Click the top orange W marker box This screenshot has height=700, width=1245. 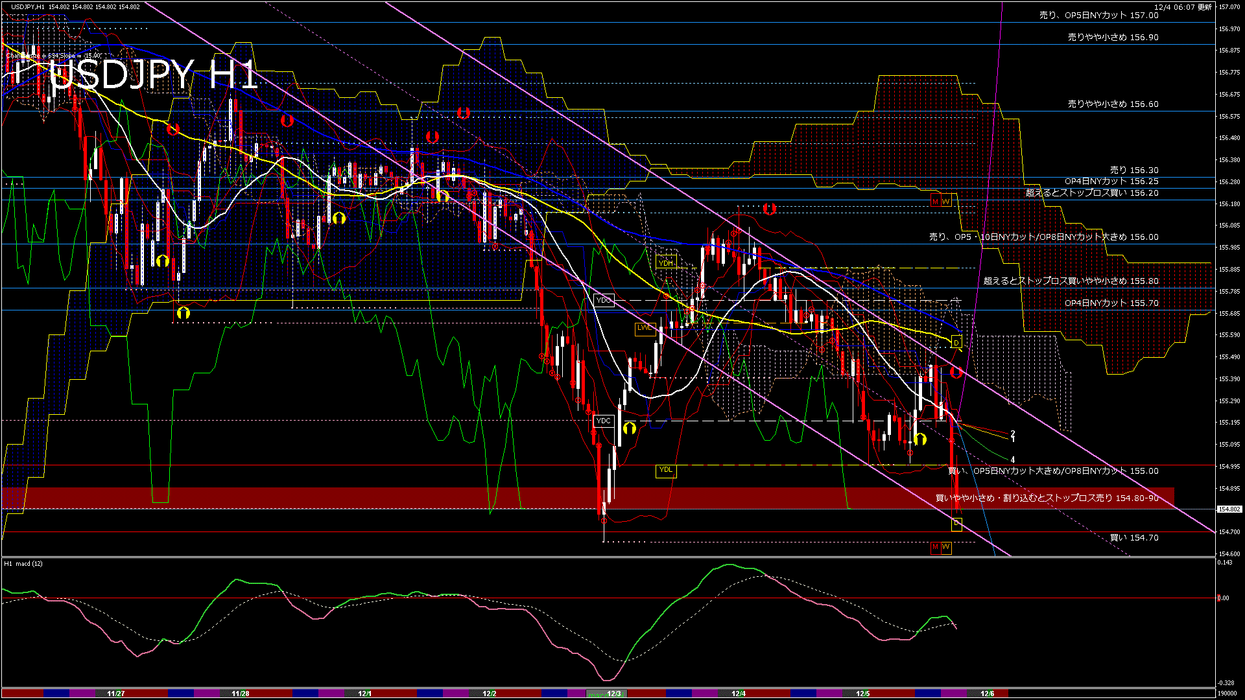[x=946, y=202]
